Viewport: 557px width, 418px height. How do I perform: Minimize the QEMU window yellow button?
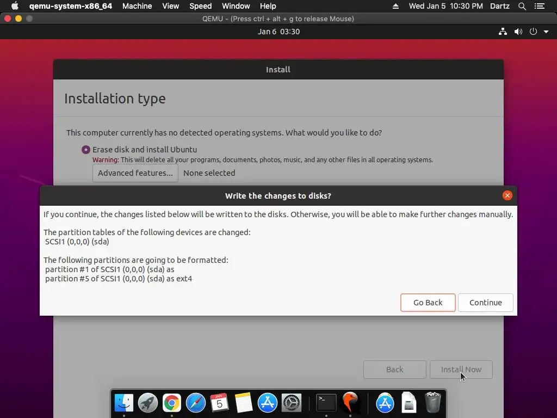pos(18,19)
